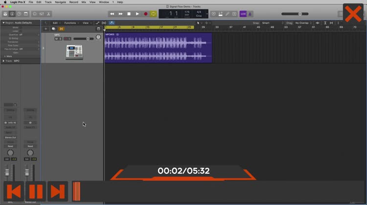
Task: Open the Functions menu in tracks area
Action: [71, 23]
